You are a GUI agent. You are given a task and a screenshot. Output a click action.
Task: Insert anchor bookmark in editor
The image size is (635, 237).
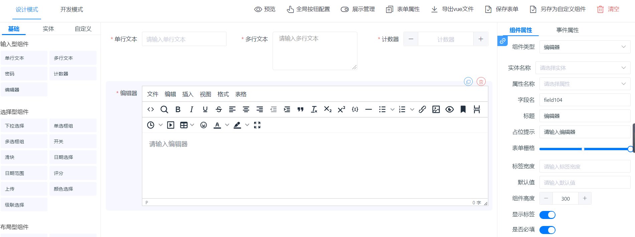(x=463, y=109)
